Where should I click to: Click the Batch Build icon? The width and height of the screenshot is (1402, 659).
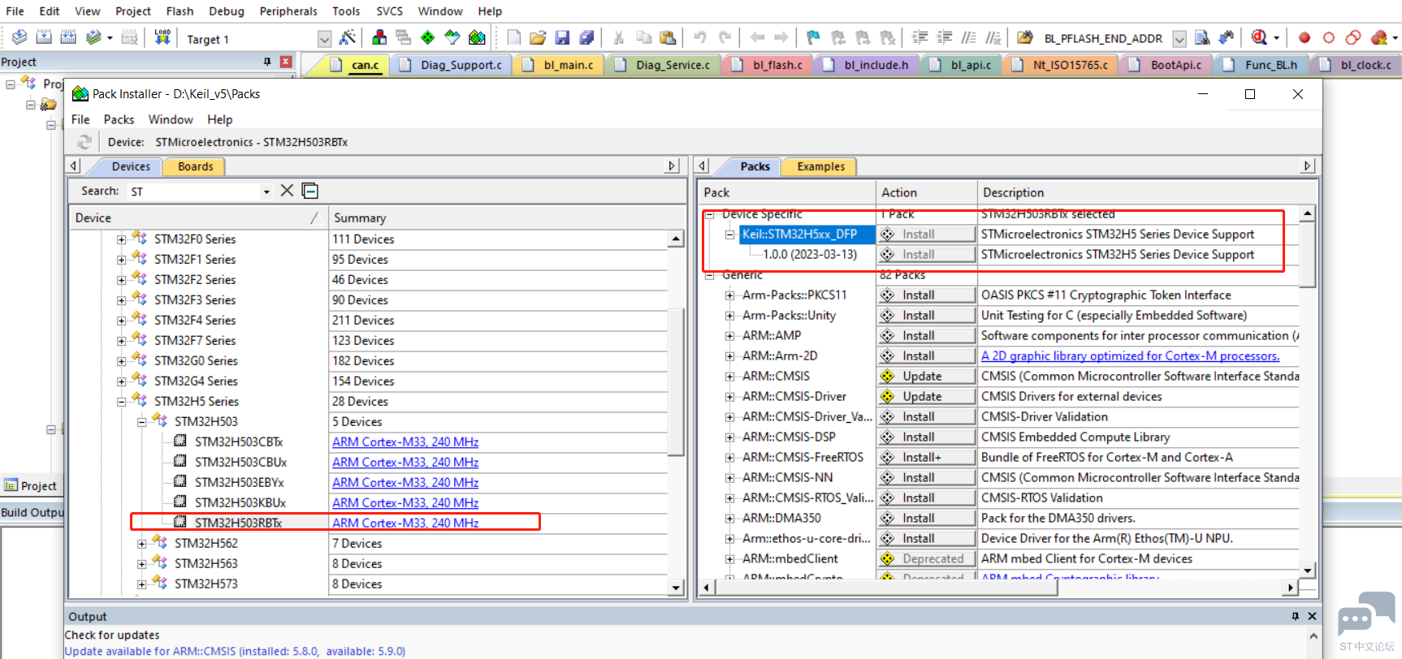click(x=94, y=37)
